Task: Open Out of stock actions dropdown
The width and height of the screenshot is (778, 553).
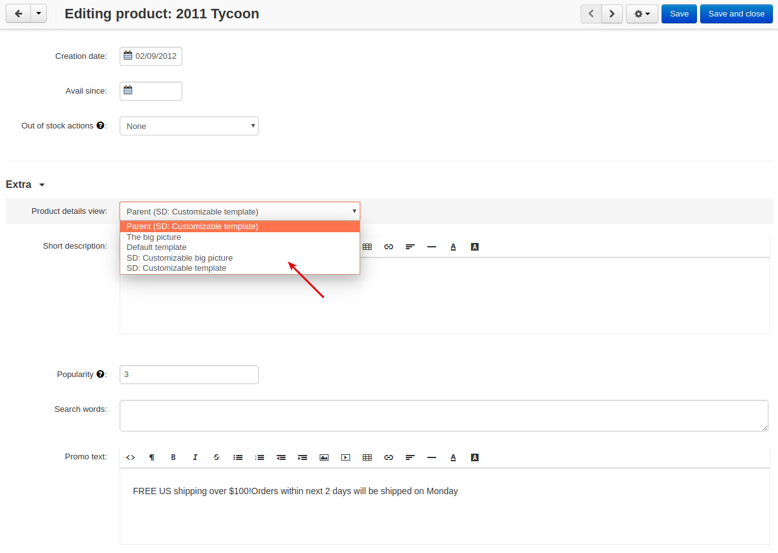Action: tap(189, 126)
